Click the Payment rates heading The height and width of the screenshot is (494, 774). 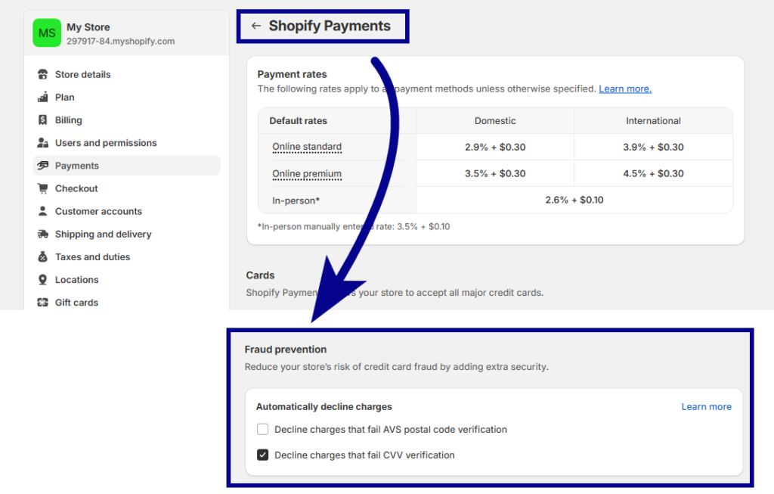pyautogui.click(x=293, y=74)
